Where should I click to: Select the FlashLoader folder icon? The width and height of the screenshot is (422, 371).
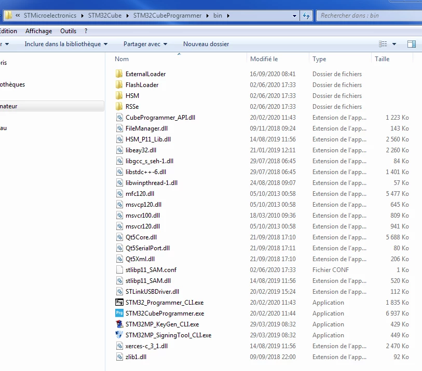point(119,84)
